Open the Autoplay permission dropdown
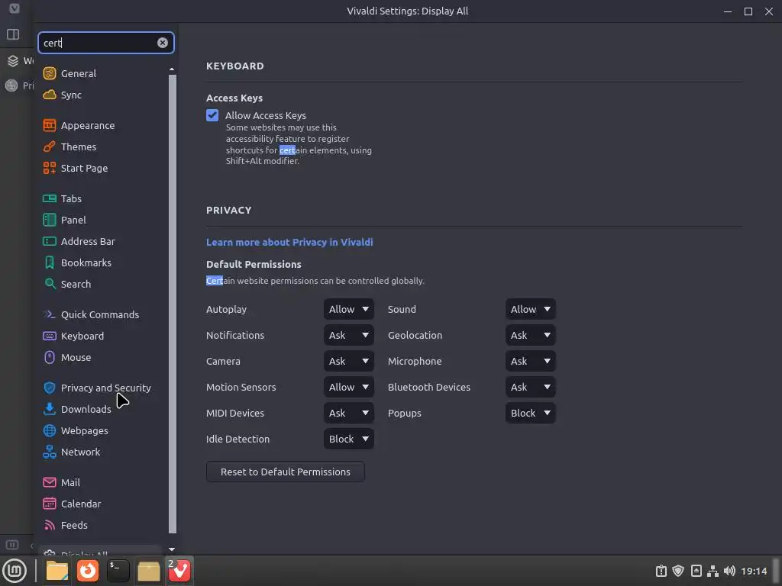Viewport: 782px width, 586px height. (x=348, y=309)
